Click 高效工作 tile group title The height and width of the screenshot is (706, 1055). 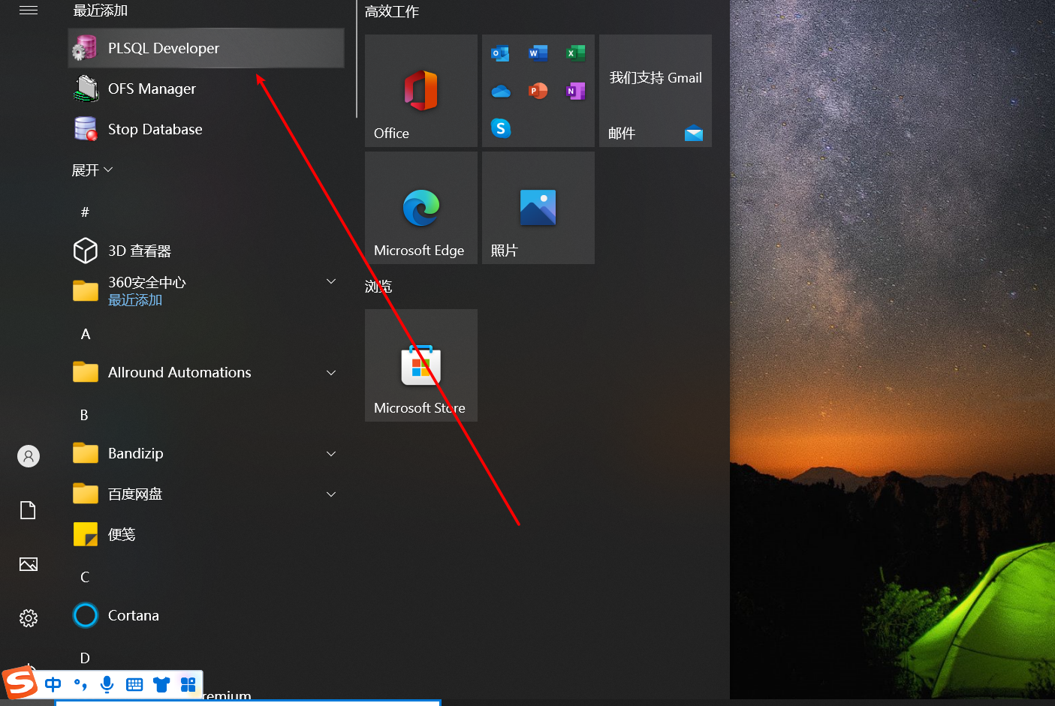392,11
